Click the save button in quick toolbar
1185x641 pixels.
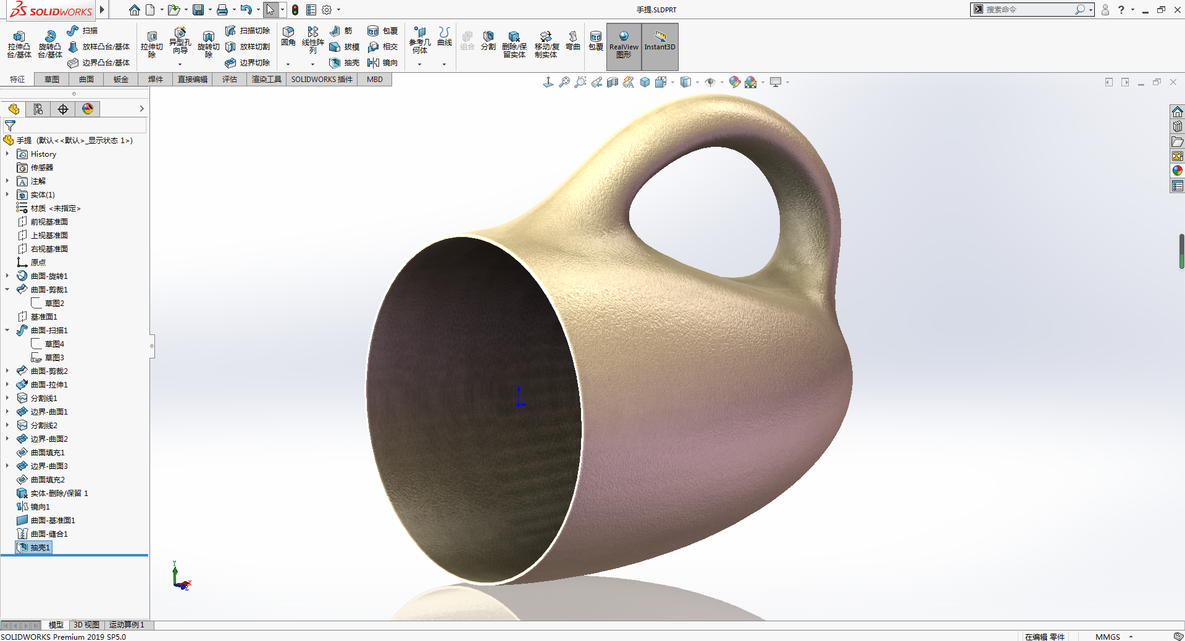click(198, 10)
